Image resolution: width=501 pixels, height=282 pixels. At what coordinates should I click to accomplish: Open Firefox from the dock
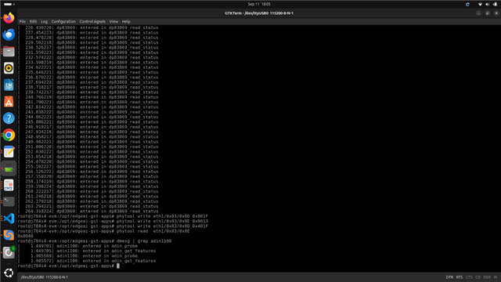point(9,18)
